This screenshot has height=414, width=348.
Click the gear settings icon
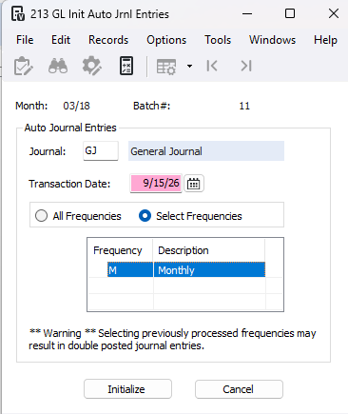click(x=91, y=66)
